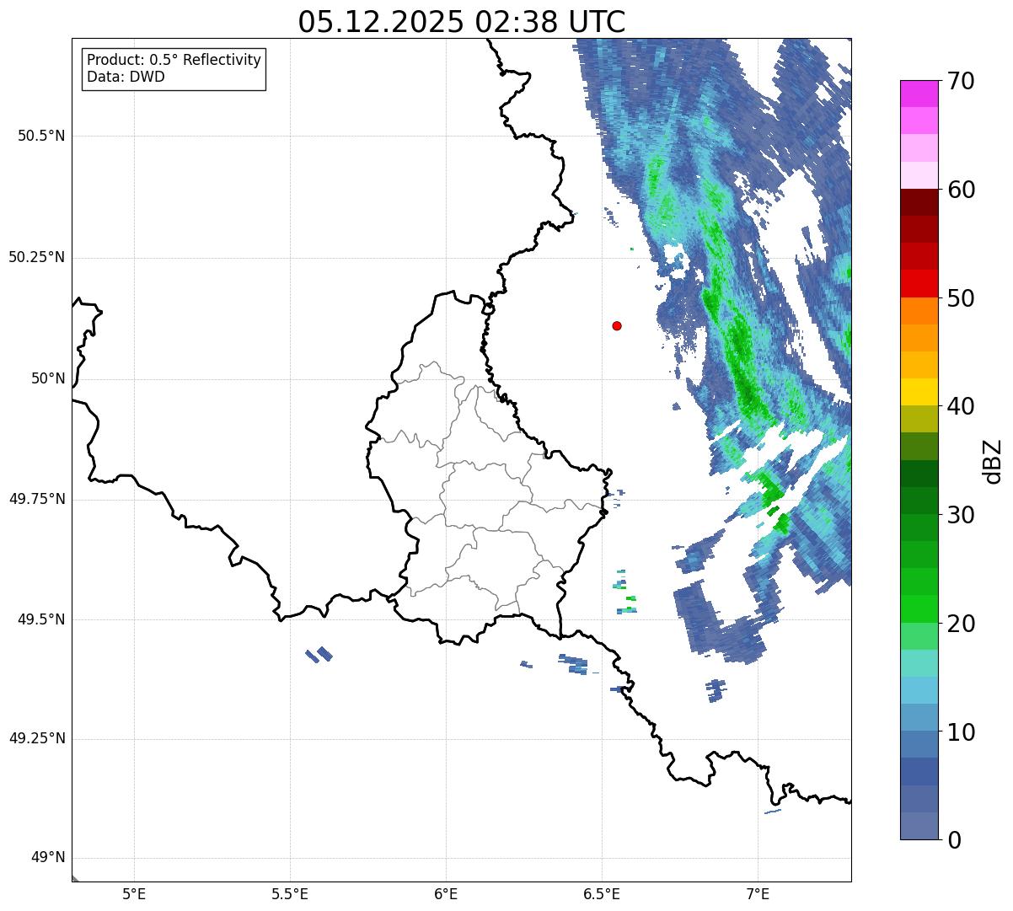
Task: Click the red station marker dot
Action: (617, 325)
